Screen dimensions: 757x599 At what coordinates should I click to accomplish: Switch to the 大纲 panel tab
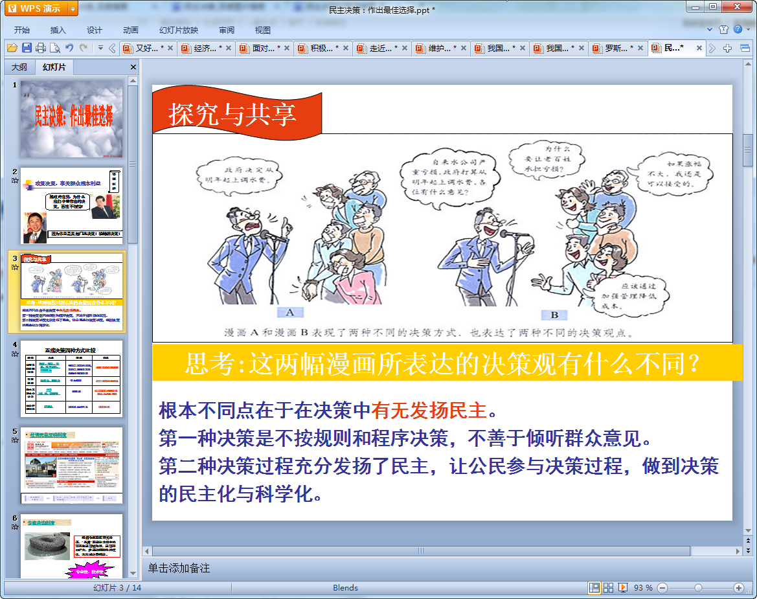[19, 67]
